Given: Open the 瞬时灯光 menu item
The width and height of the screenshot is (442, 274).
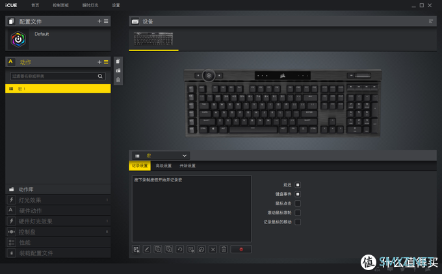Looking at the screenshot, I should pos(90,5).
